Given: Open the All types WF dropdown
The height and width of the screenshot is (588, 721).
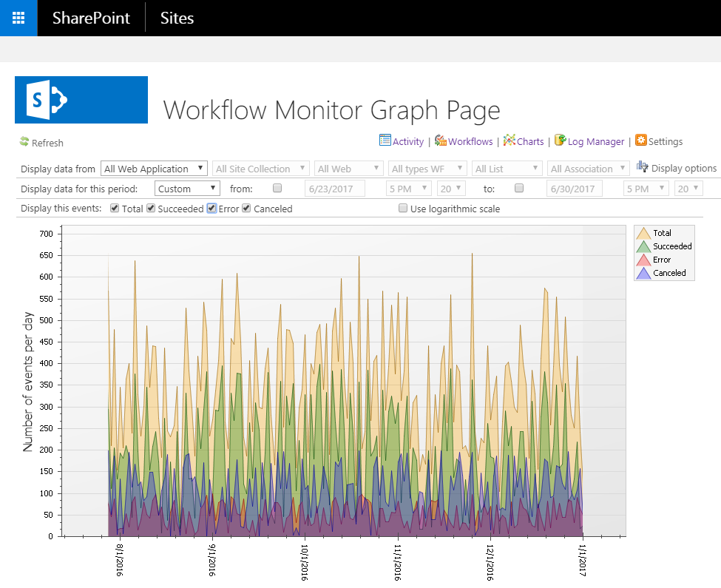Looking at the screenshot, I should pos(428,169).
